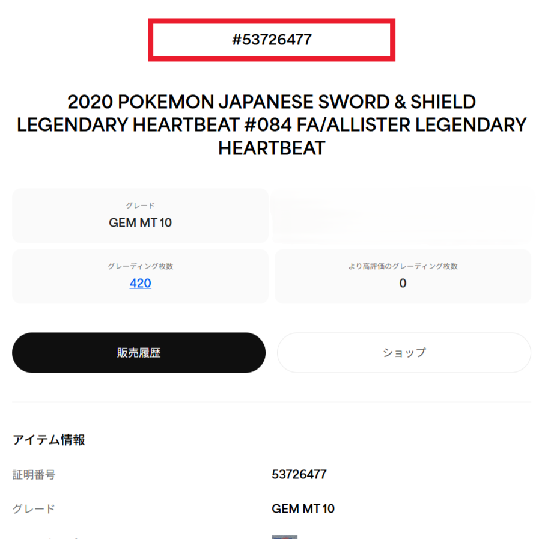The image size is (539, 539).
Task: Click the card title mentioning ALLISTER LEGENDARY HEARTBEAT
Action: [272, 125]
